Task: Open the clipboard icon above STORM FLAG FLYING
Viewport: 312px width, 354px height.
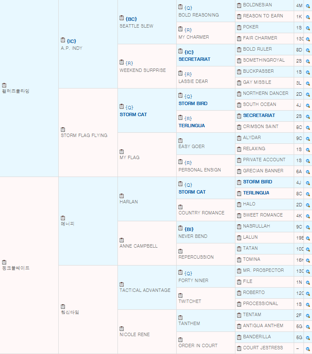Action: point(63,129)
